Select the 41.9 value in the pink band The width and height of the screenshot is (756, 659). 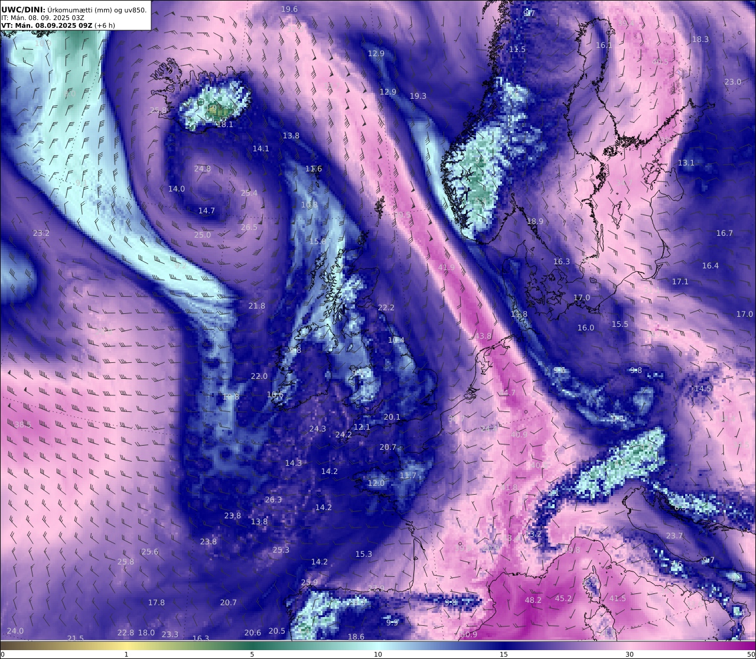pos(446,267)
